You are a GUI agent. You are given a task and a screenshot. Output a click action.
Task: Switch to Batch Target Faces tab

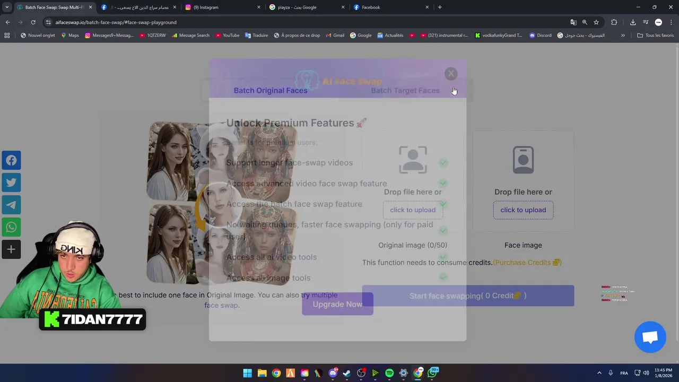pos(405,90)
